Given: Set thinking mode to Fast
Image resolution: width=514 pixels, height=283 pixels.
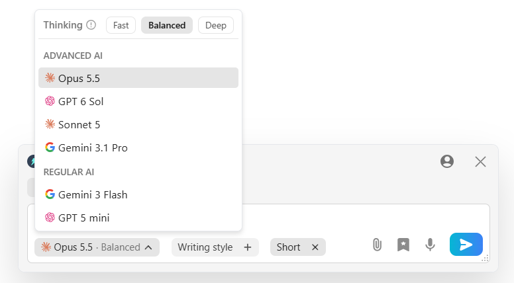Looking at the screenshot, I should [121, 25].
